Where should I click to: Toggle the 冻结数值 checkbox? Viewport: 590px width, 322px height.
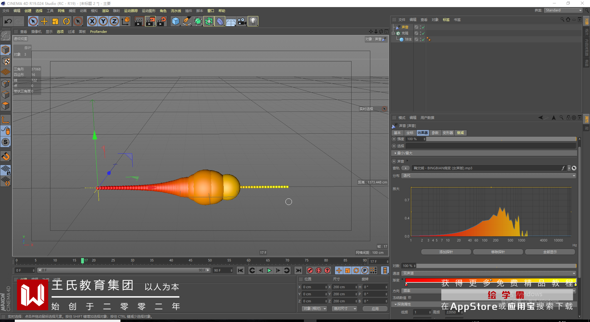(410, 297)
